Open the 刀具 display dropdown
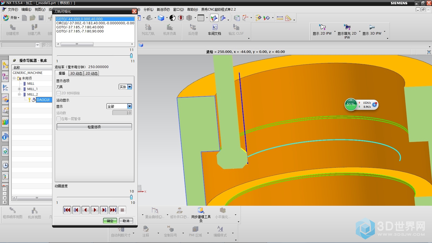432x243 pixels. point(130,87)
